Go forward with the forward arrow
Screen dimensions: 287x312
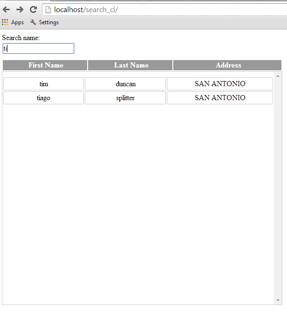(x=20, y=10)
